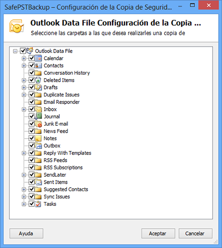
Task: Click the Tasks clipboard icon
Action: tap(38, 204)
